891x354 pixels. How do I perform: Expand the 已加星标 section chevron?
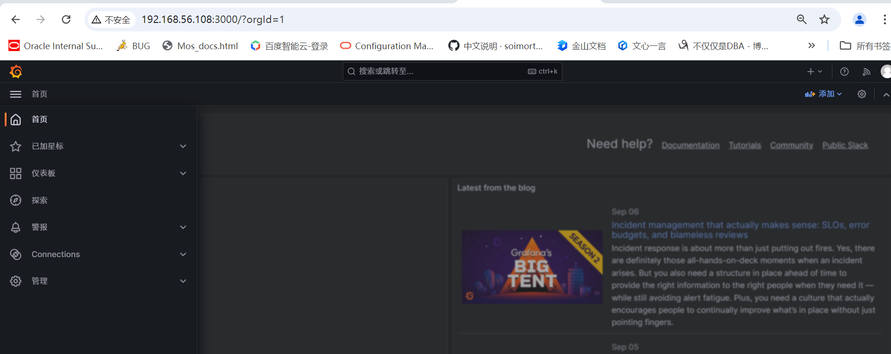click(183, 146)
